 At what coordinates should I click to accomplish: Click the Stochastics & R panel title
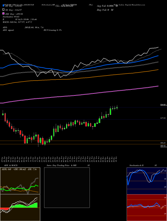point(136,165)
